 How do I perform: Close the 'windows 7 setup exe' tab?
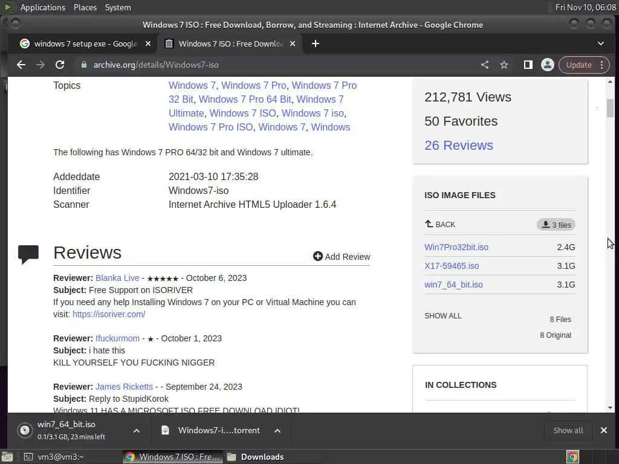(148, 43)
